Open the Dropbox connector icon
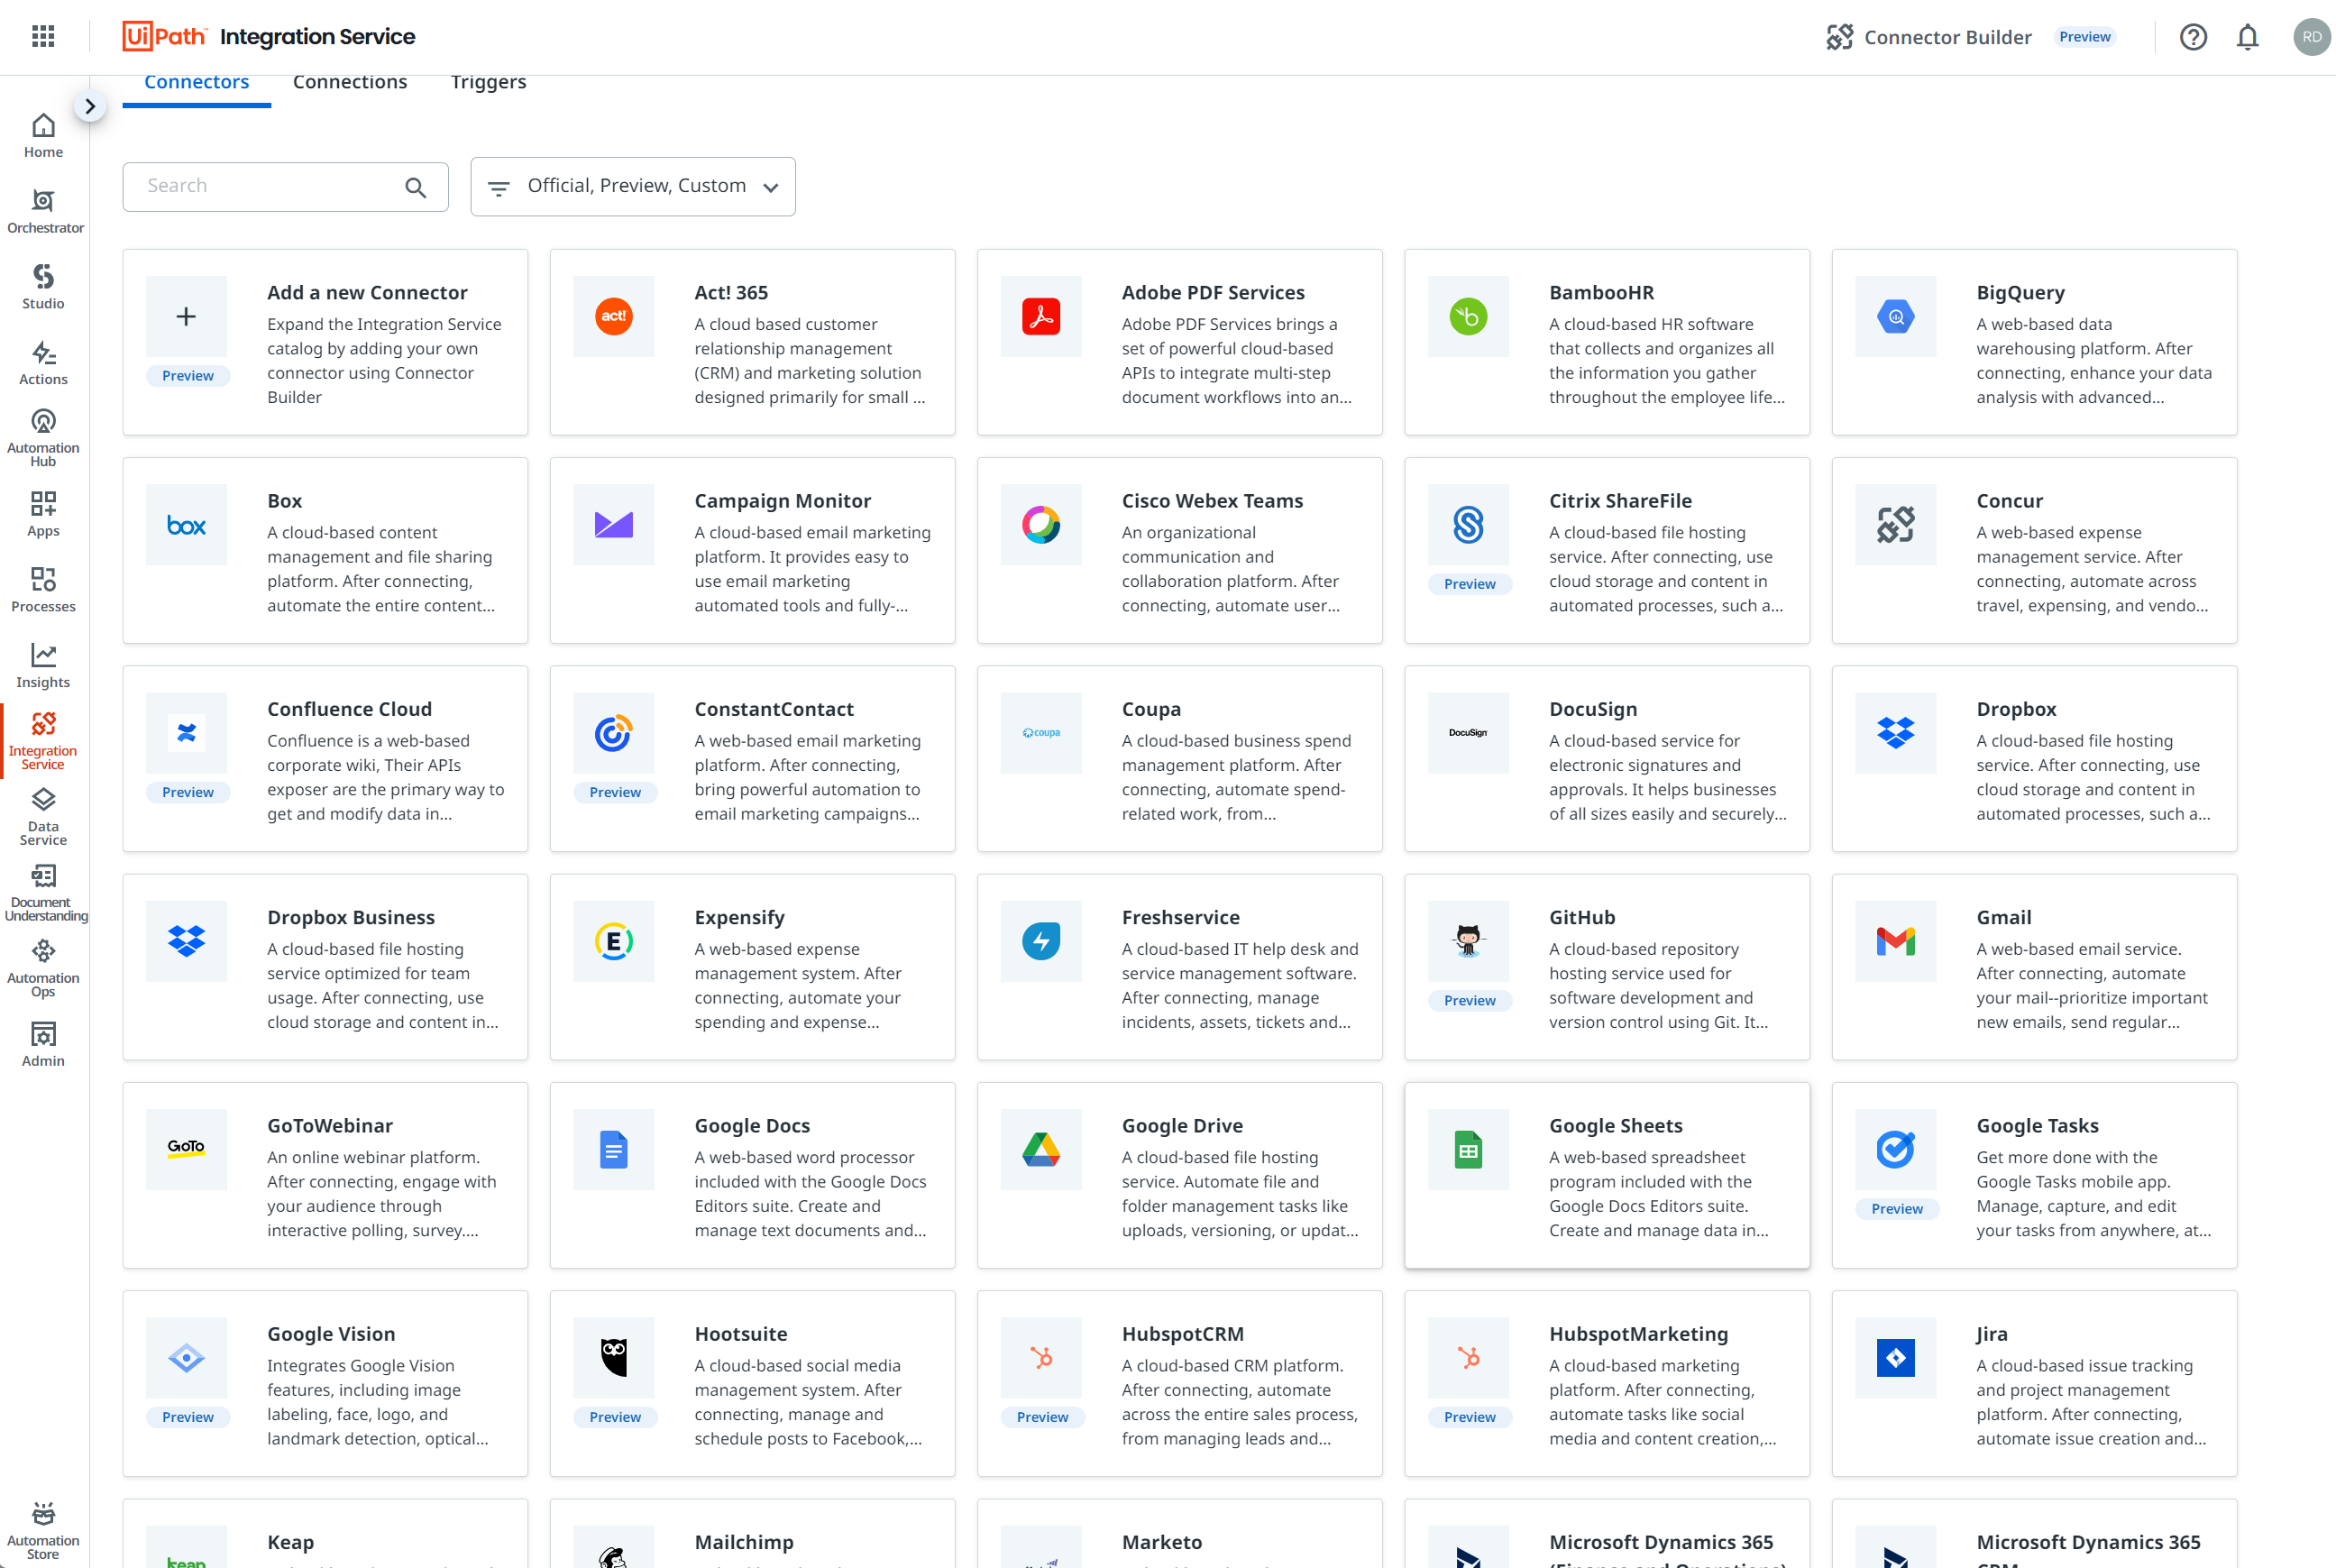Viewport: 2336px width, 1568px height. pyautogui.click(x=1896, y=733)
